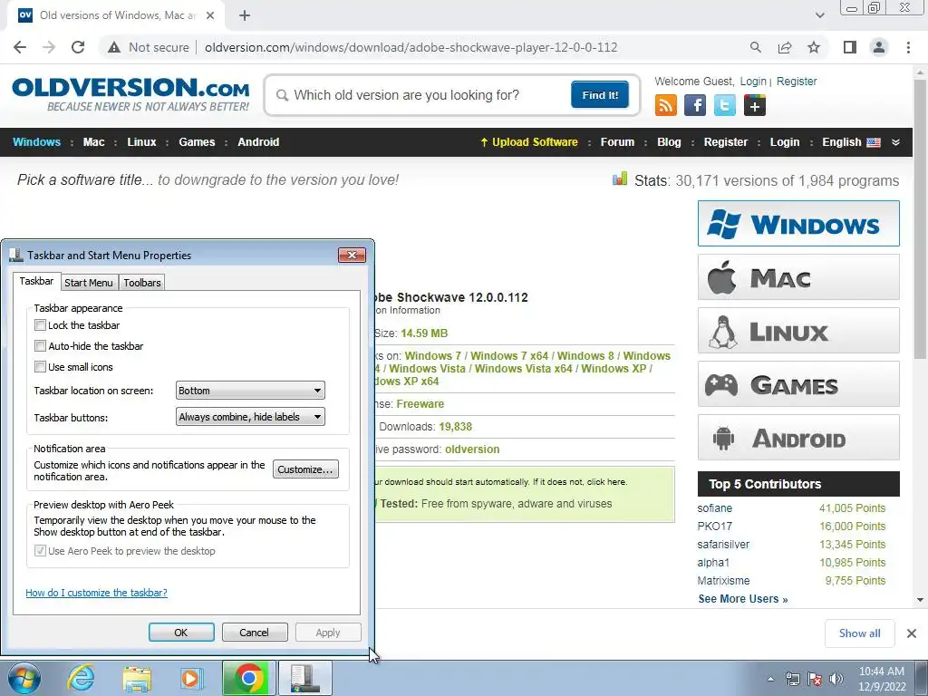This screenshot has height=696, width=928.
Task: Check Use small icons
Action: 40,367
